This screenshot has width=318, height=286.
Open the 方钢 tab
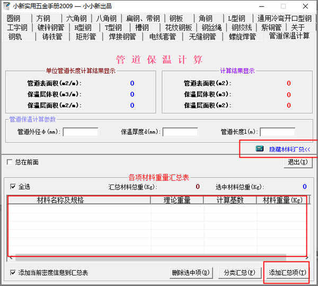point(43,19)
